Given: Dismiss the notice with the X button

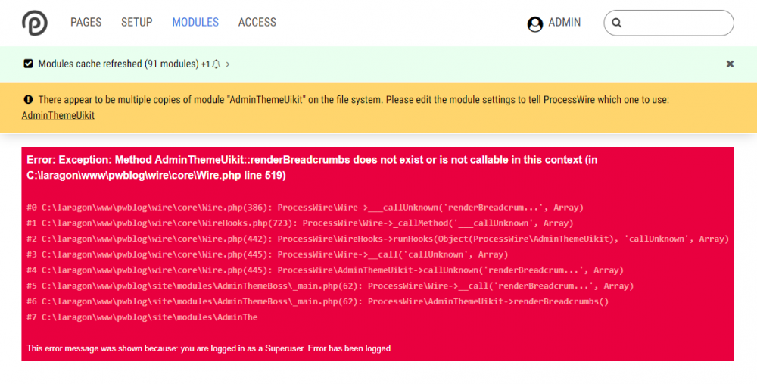Looking at the screenshot, I should pos(730,64).
